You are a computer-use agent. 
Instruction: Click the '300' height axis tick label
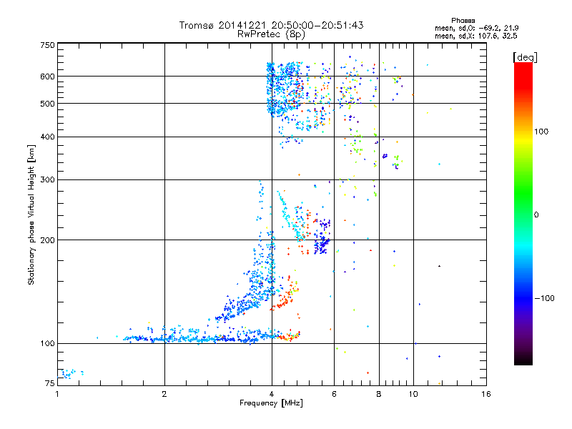click(x=47, y=179)
